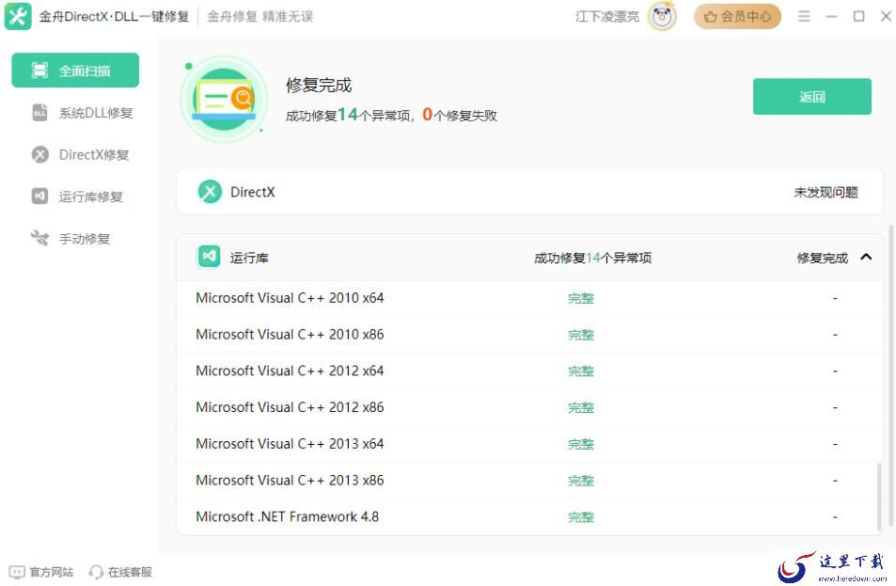Click the headset icon beside 在线客服

(96, 572)
